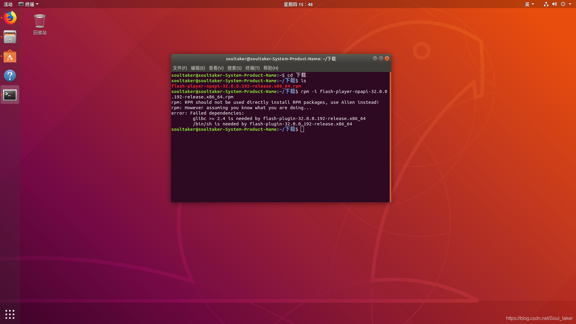
Task: Click the 'However assuming you know' line
Action: (241, 108)
